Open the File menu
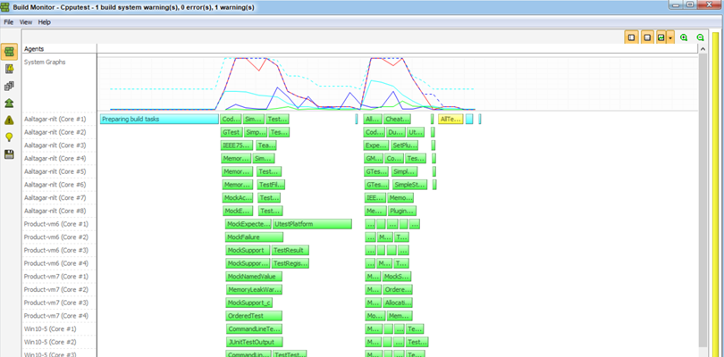The height and width of the screenshot is (357, 724). (x=9, y=21)
